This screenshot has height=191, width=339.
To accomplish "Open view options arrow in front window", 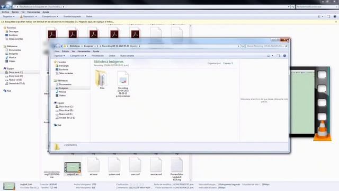I will pyautogui.click(x=272, y=56).
